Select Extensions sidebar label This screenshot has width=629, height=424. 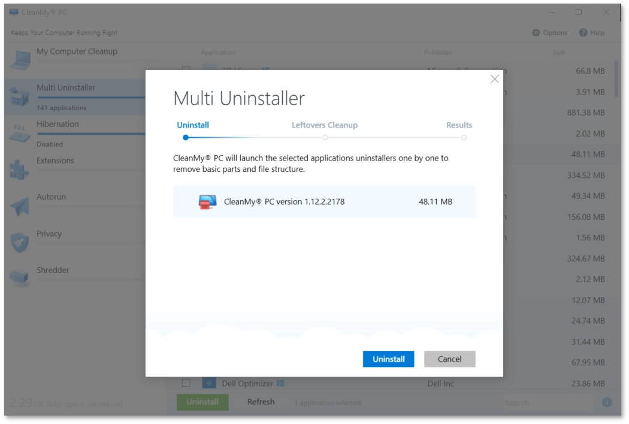55,161
